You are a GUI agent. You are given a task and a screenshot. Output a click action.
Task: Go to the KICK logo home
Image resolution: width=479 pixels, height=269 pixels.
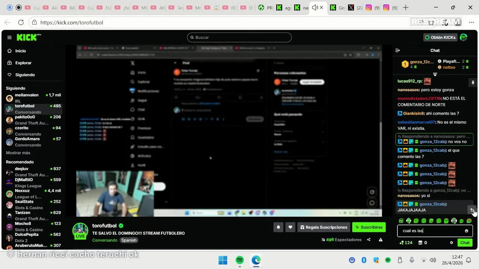[x=28, y=37]
